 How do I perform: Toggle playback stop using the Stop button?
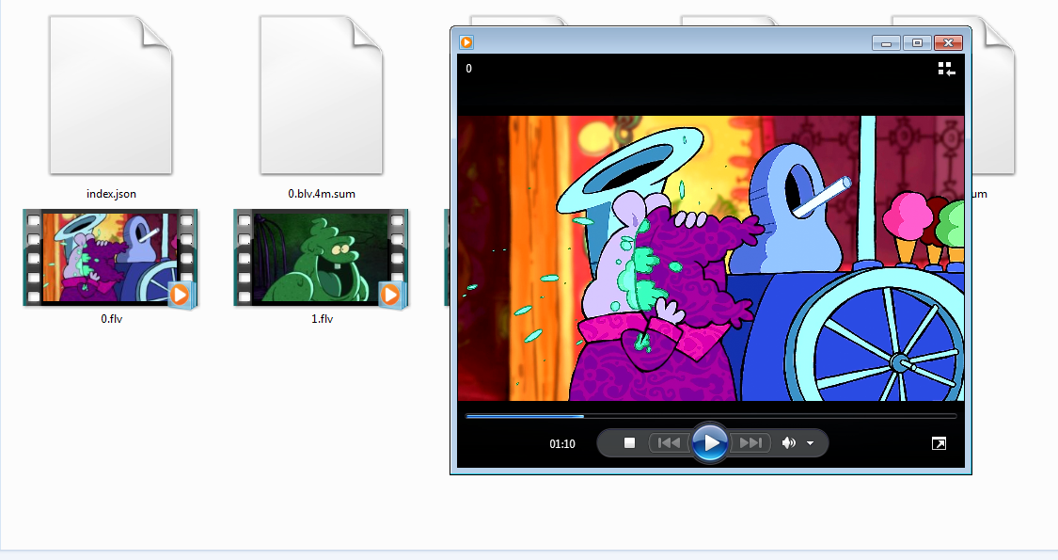(630, 442)
